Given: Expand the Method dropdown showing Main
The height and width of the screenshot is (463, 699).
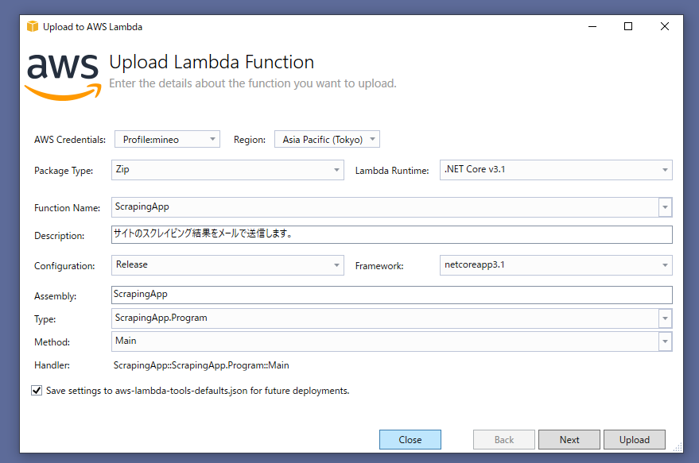Looking at the screenshot, I should [x=667, y=341].
